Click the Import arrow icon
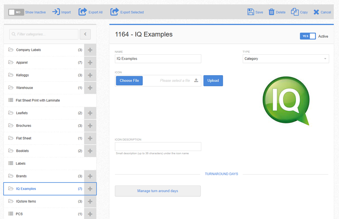 click(x=56, y=12)
